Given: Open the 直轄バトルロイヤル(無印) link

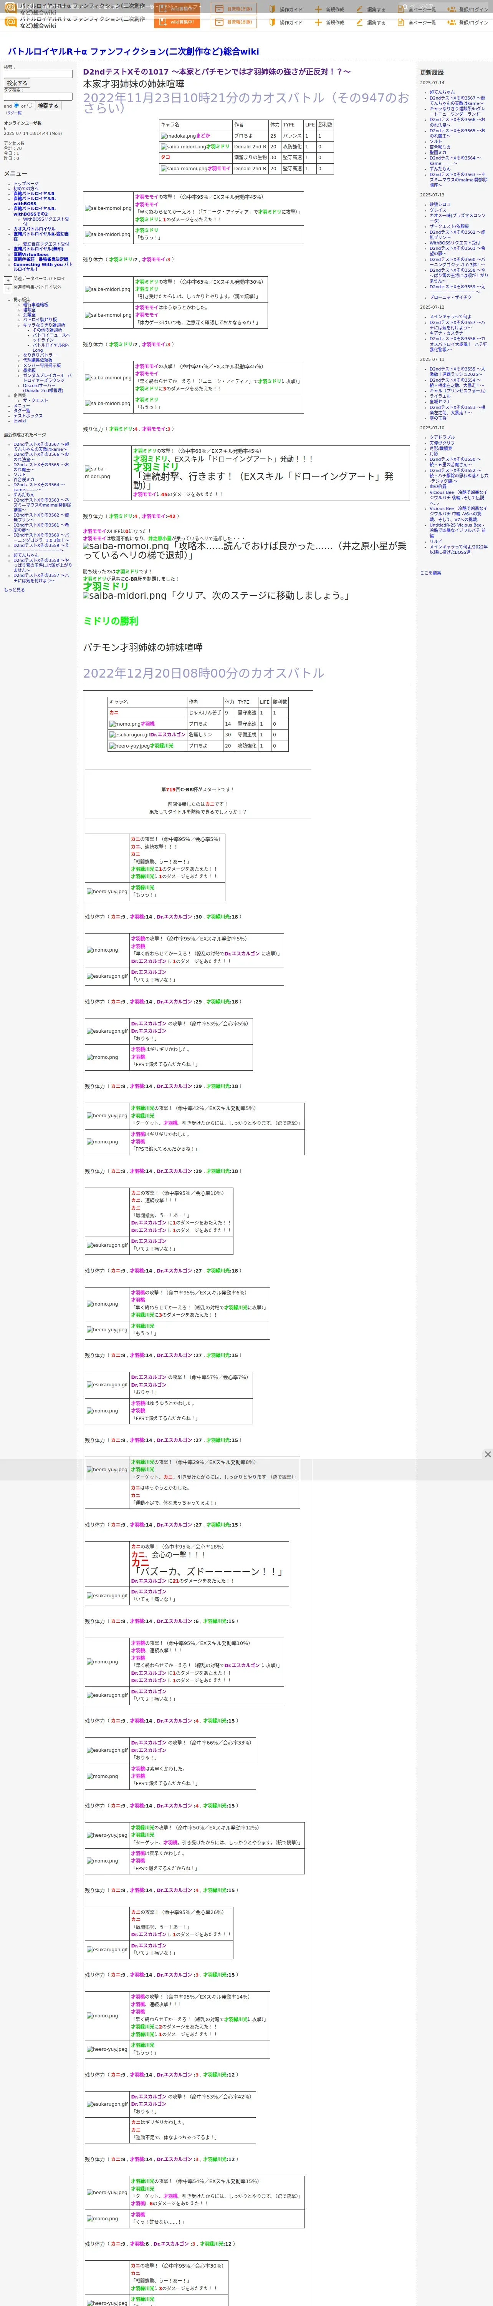Looking at the screenshot, I should coord(38,249).
